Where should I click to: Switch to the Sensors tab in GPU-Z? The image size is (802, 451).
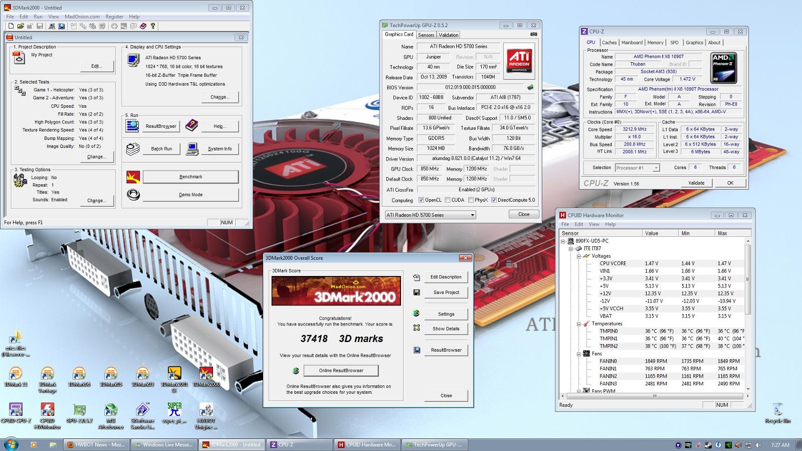(426, 35)
